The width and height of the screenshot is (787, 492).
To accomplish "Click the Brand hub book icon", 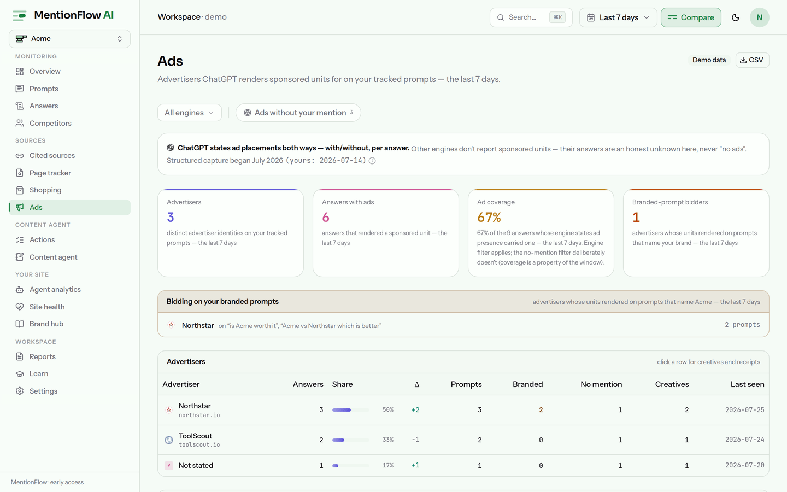I will coord(20,324).
